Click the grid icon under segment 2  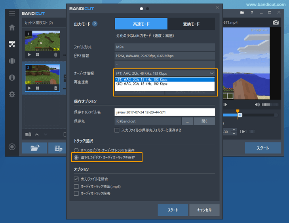coord(38,88)
